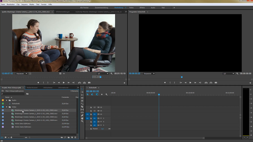Activate the Selection arrow tool
This screenshot has width=253, height=142.
point(82,89)
